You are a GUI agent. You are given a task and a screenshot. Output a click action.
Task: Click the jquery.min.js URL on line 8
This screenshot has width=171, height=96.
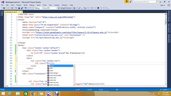tap(71, 33)
